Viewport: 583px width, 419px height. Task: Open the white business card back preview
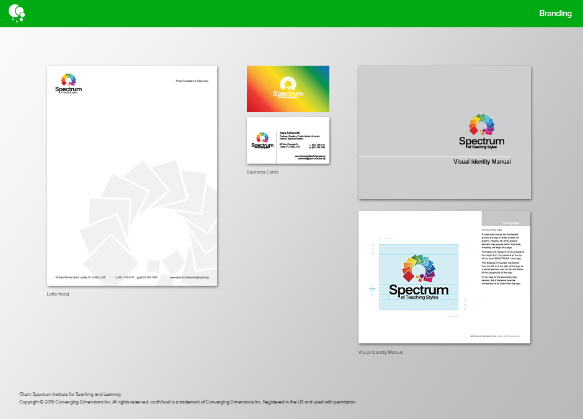pyautogui.click(x=288, y=141)
